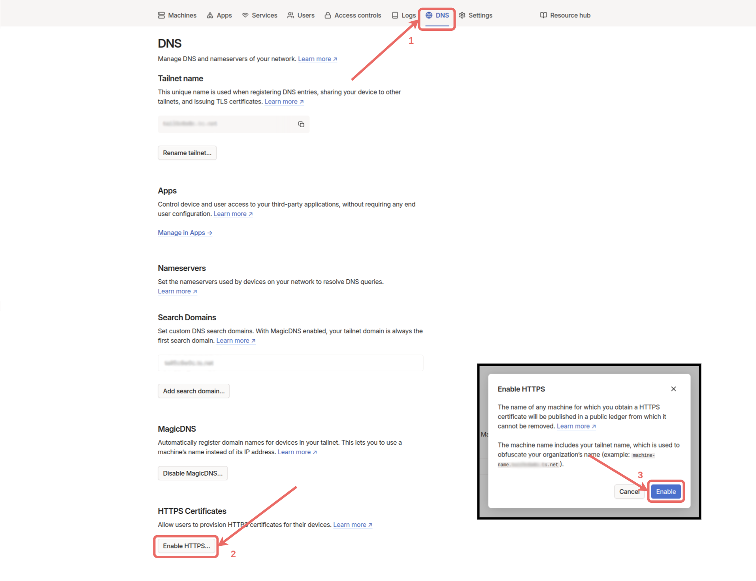The height and width of the screenshot is (581, 756).
Task: Open the Machines tab
Action: (177, 15)
